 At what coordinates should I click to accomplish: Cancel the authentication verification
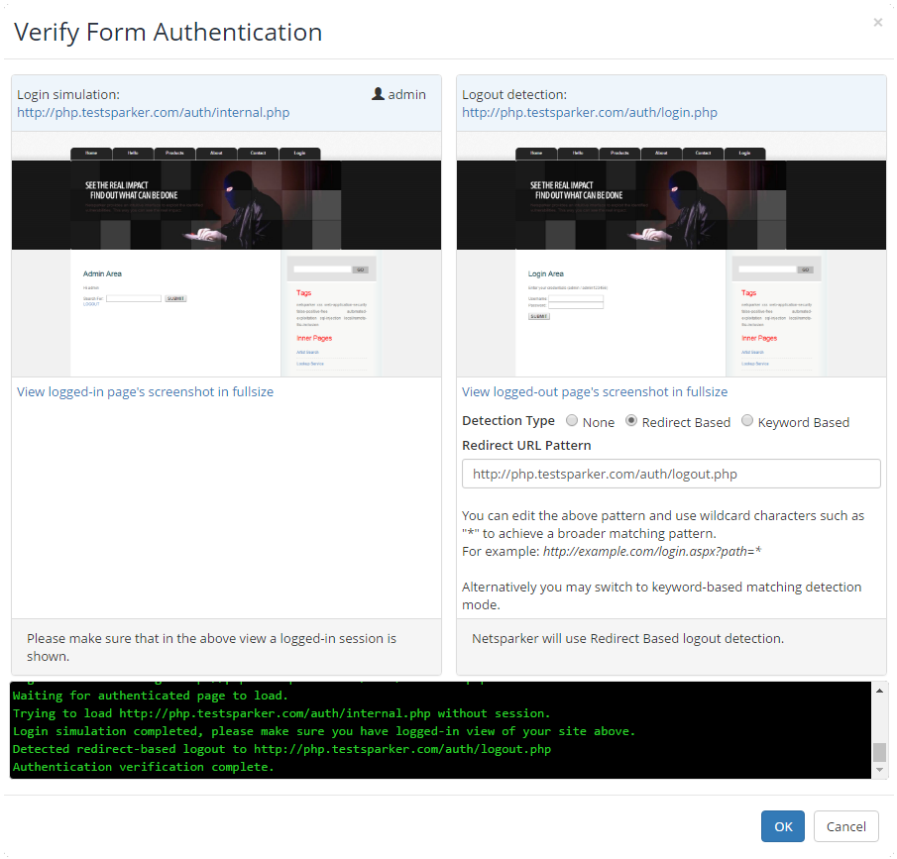tap(845, 826)
